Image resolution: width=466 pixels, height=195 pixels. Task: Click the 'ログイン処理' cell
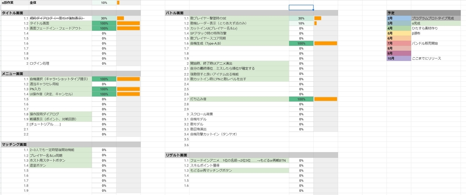[x=60, y=63]
